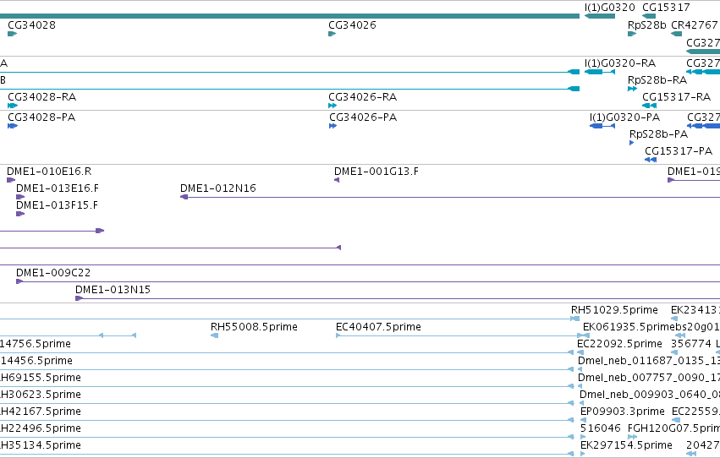Select the DME1-009C22 BAC clone
Screen dimensions: 720x458
(x=53, y=273)
